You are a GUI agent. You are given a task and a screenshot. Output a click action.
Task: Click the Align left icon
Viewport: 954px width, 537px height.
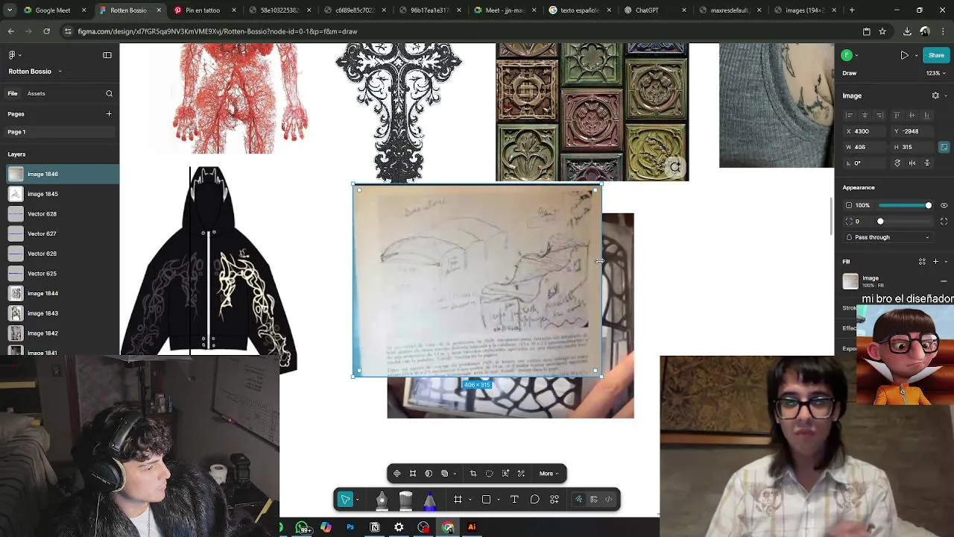[x=849, y=115]
